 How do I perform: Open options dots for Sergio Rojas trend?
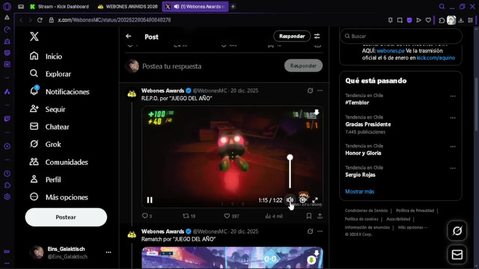coord(453,168)
